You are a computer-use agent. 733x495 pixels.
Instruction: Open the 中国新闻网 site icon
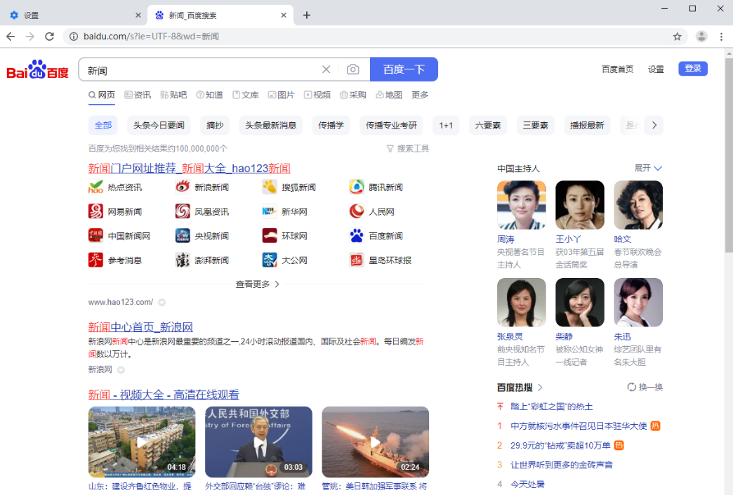point(95,236)
